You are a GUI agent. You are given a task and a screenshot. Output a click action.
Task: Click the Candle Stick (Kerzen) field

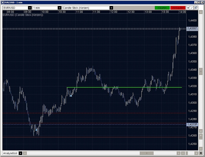tap(86, 8)
